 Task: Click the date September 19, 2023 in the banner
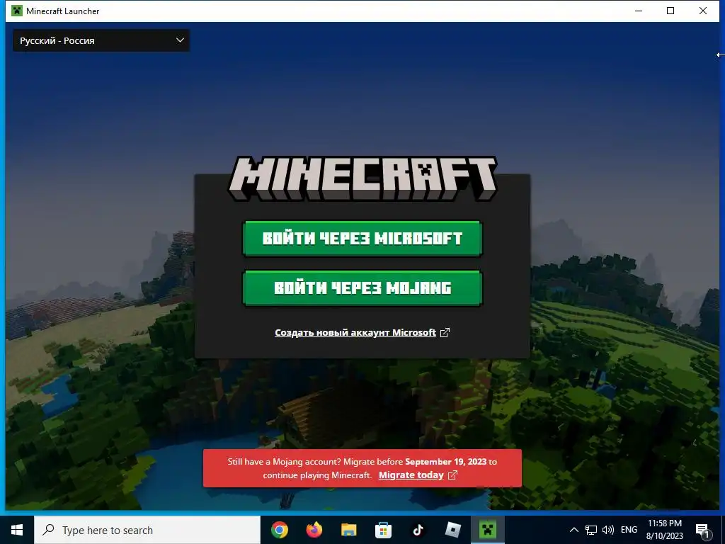click(446, 462)
